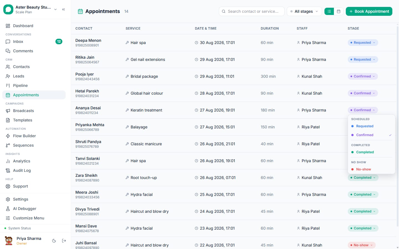Viewport: 399px width, 249px height.
Task: Click the Audit Log icon
Action: coord(8,170)
